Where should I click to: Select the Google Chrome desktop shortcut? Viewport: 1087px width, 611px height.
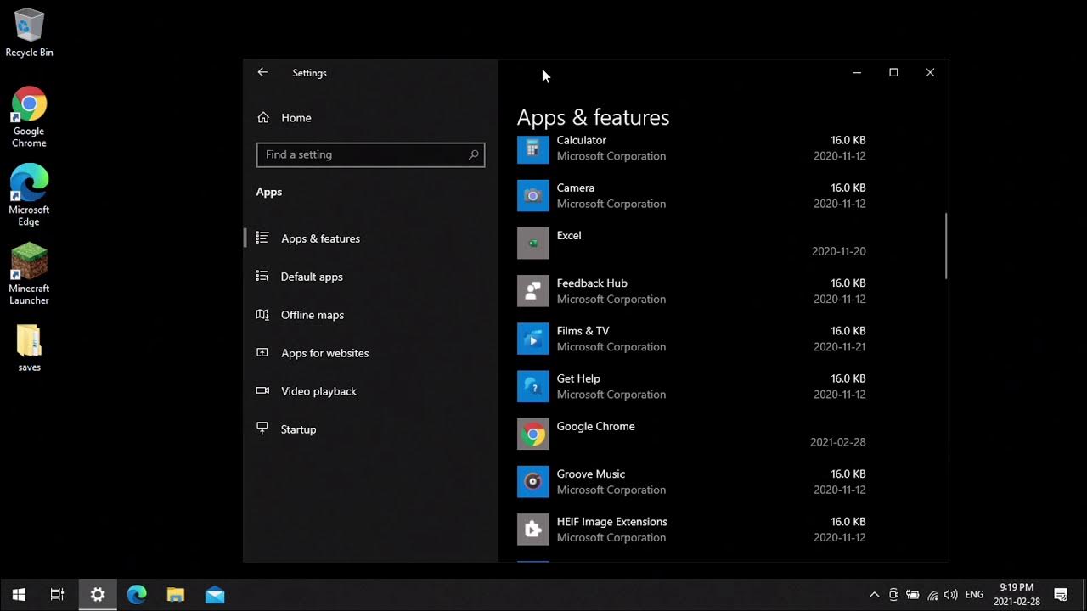tap(29, 117)
